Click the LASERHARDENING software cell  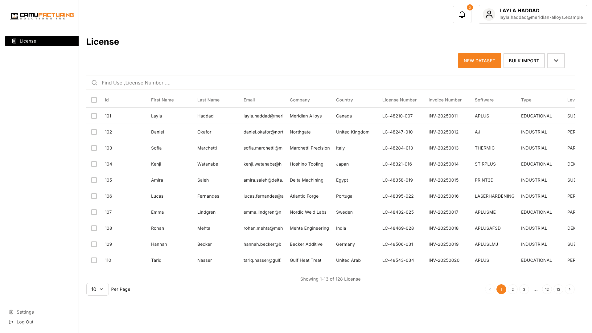click(x=495, y=196)
